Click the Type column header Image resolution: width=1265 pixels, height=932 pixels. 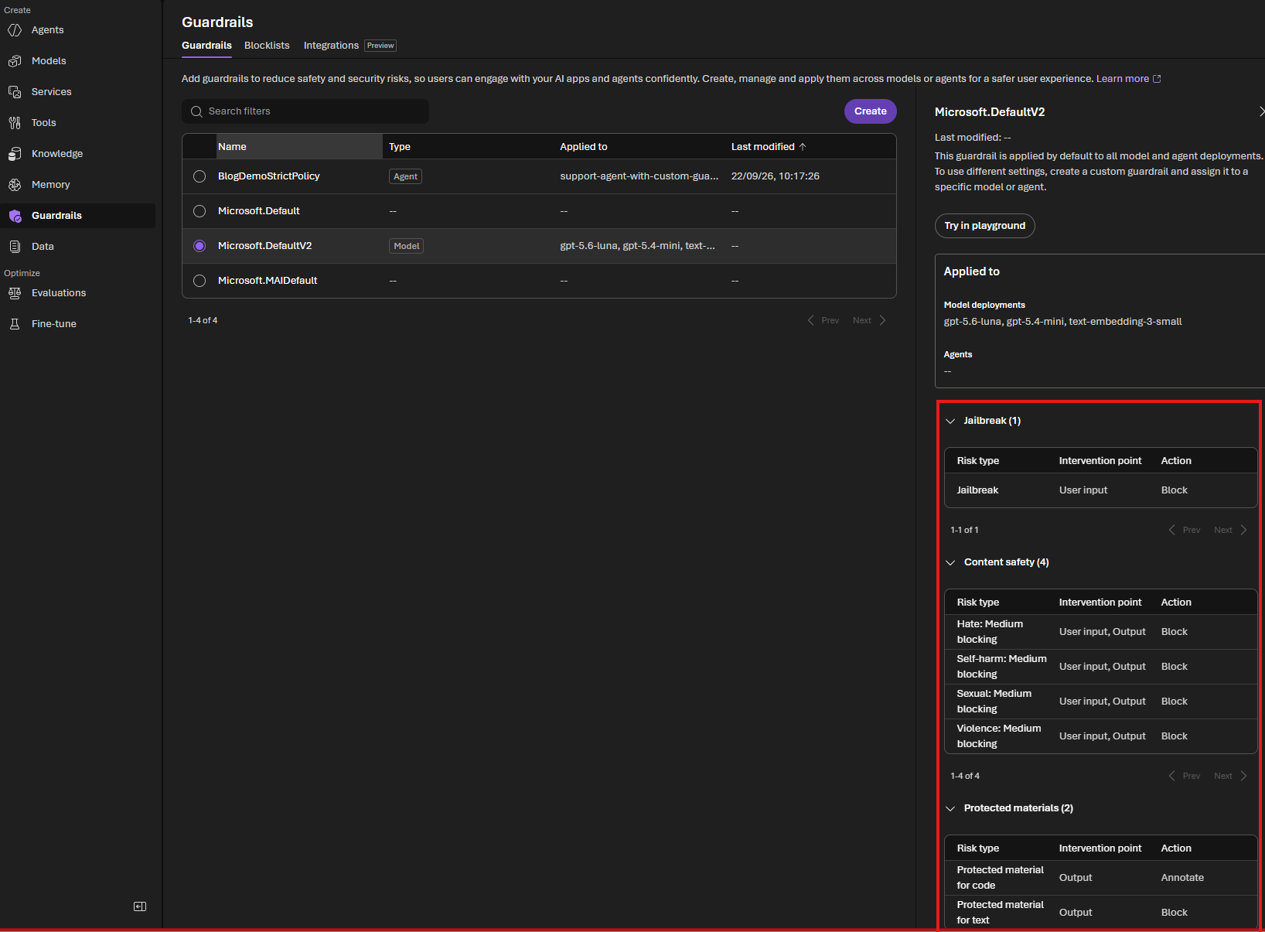click(400, 147)
